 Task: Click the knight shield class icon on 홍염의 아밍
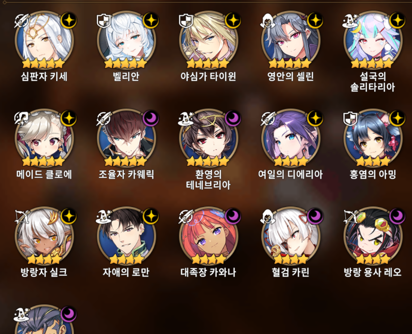tap(350, 119)
